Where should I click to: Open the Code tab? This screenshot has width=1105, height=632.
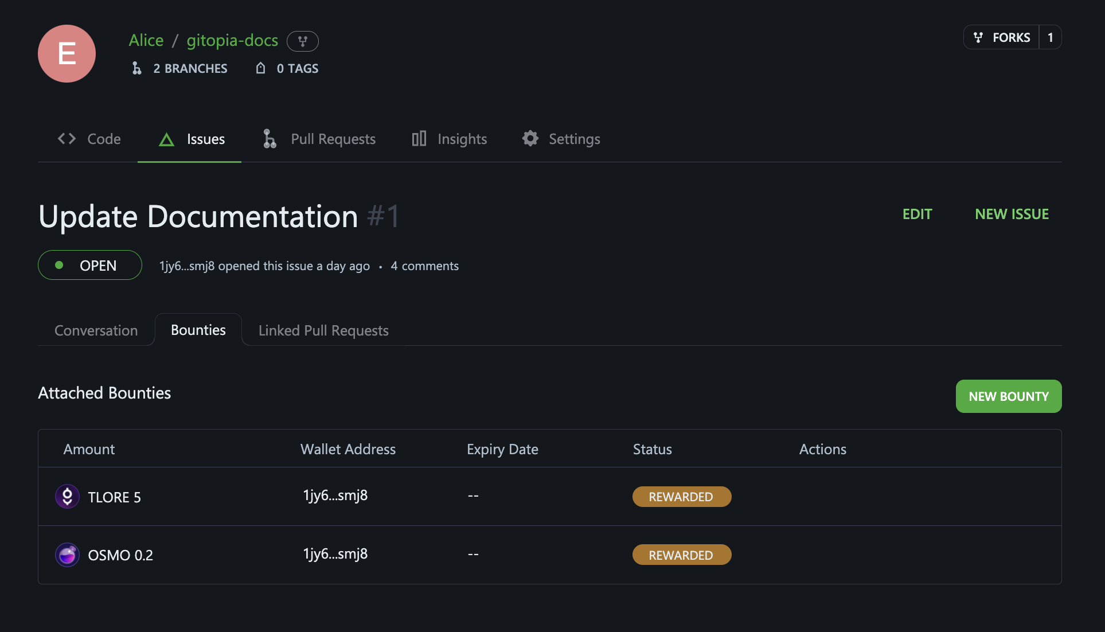tap(89, 139)
